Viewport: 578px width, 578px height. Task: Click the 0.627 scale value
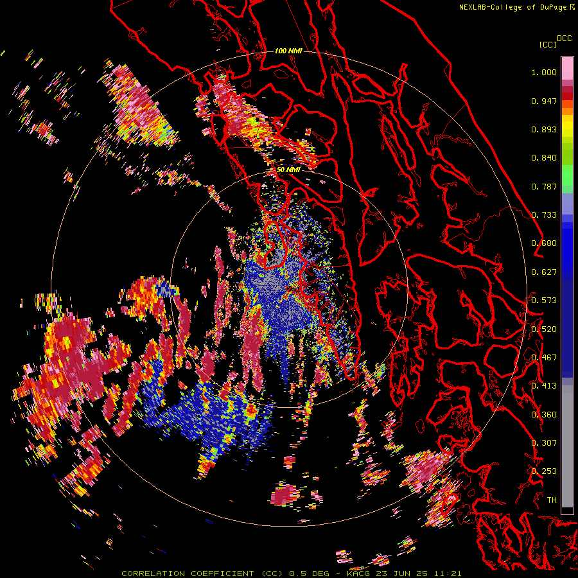(544, 272)
